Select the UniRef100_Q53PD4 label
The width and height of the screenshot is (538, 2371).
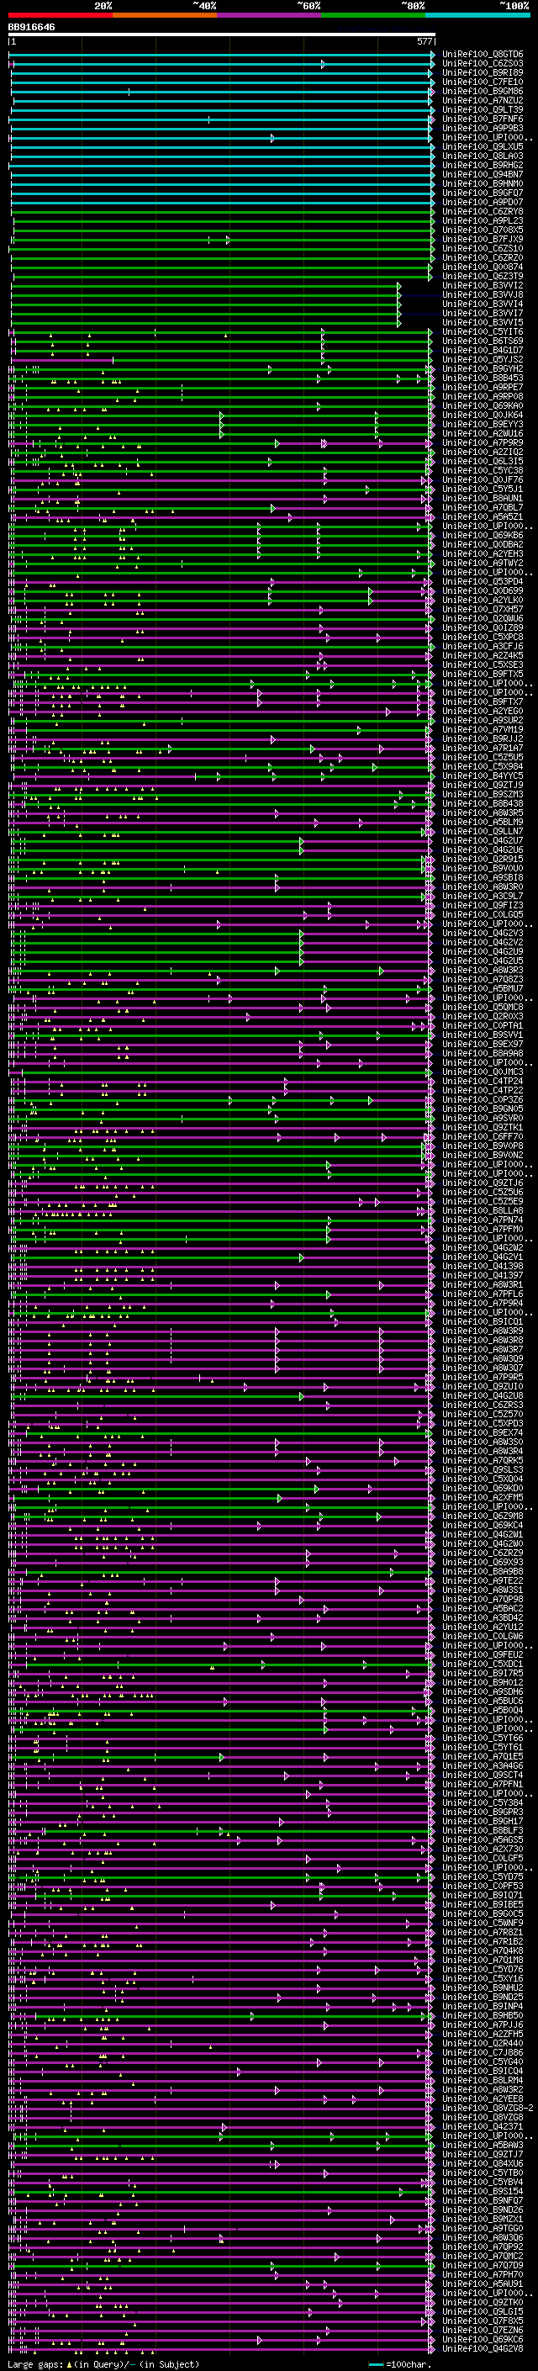click(x=483, y=582)
